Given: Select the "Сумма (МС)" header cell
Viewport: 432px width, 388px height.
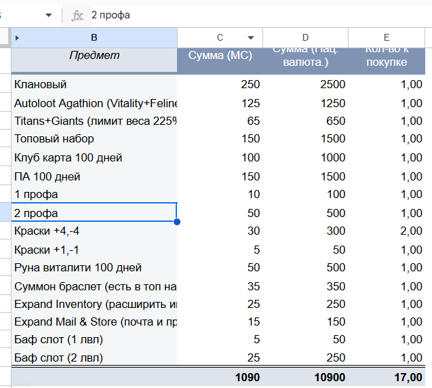Looking at the screenshot, I should (x=220, y=56).
